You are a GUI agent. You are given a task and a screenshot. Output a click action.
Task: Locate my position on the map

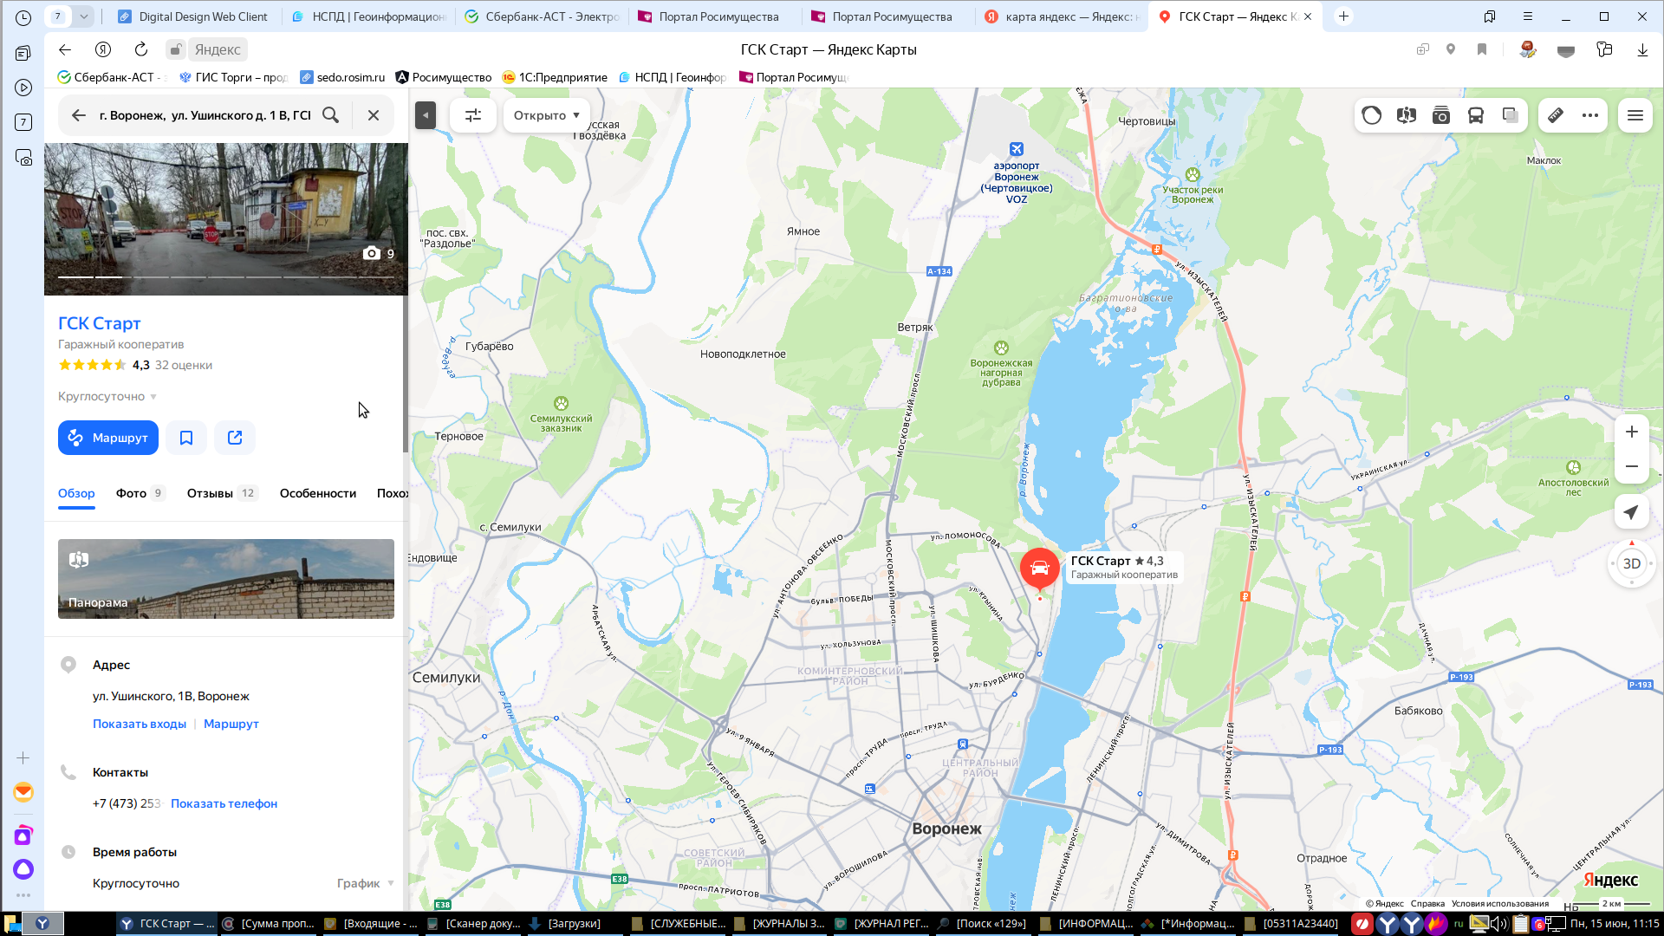click(x=1632, y=512)
